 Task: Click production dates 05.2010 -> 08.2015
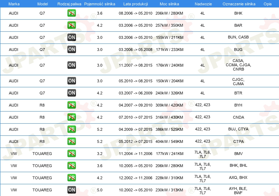136,81
